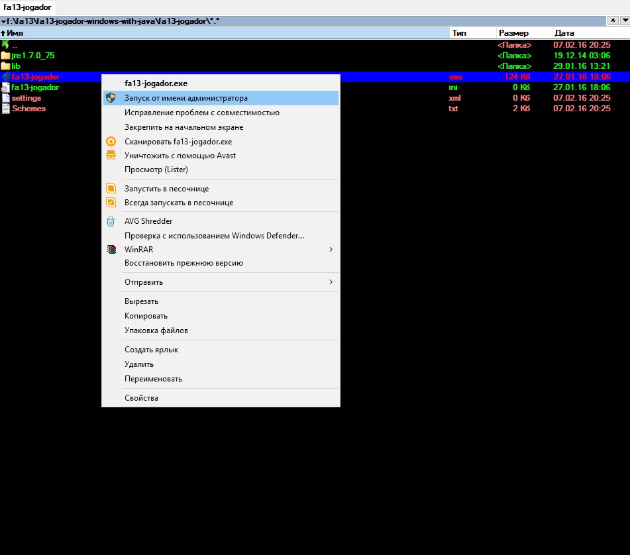
Task: Click the parent directory up-arrow icon
Action: (x=5, y=44)
